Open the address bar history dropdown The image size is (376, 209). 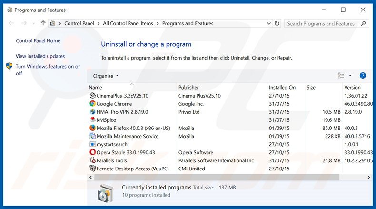[269, 23]
